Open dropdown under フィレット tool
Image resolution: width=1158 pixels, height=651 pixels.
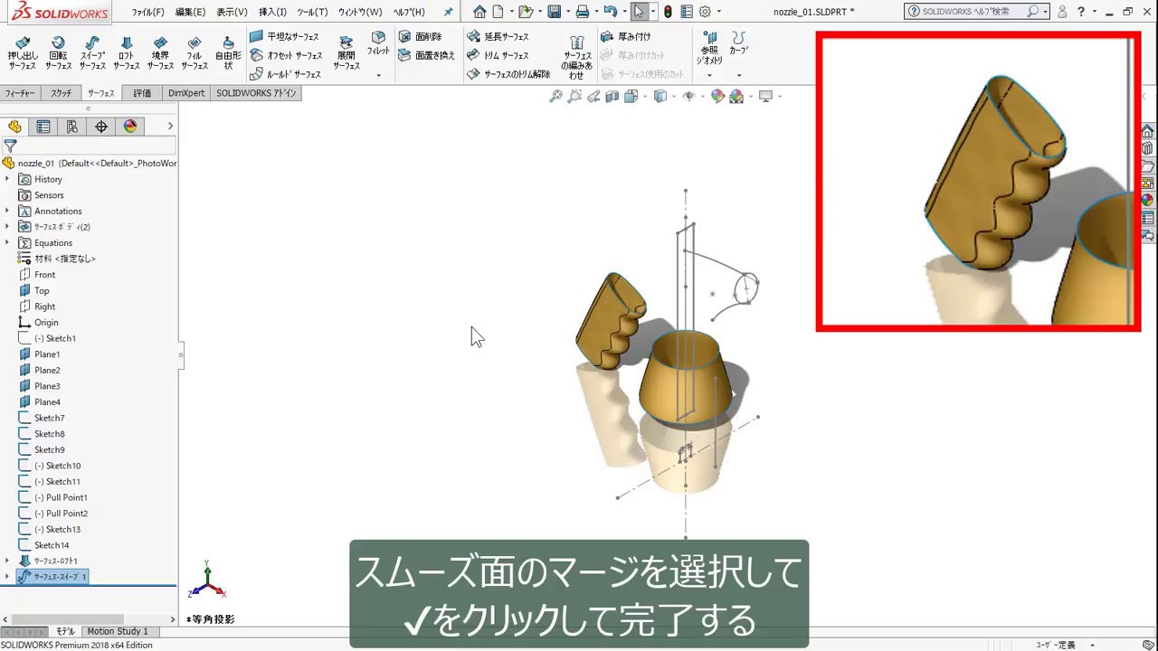[x=378, y=75]
